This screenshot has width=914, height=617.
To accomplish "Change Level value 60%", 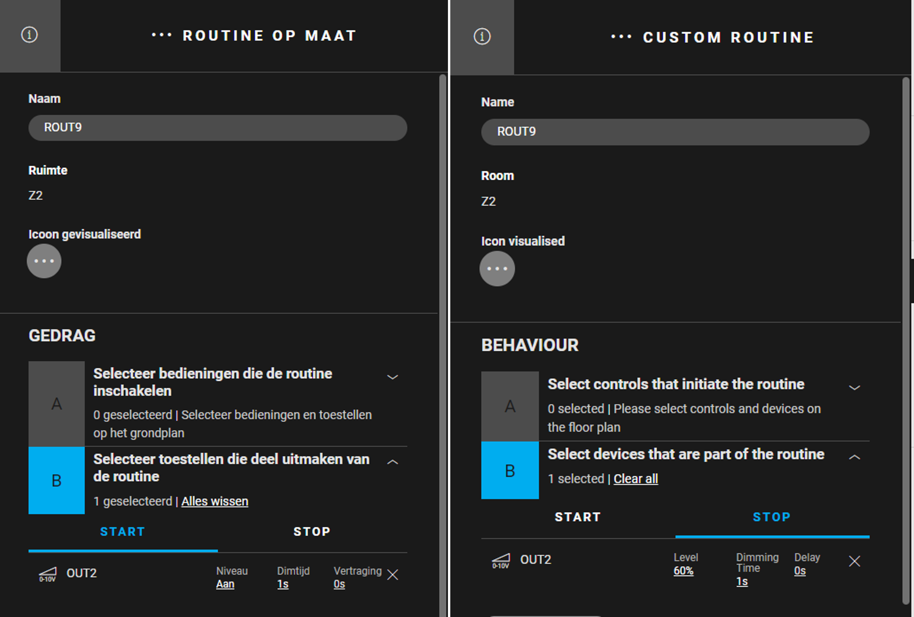I will [684, 571].
